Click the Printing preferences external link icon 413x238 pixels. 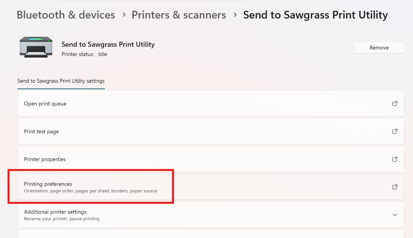394,187
